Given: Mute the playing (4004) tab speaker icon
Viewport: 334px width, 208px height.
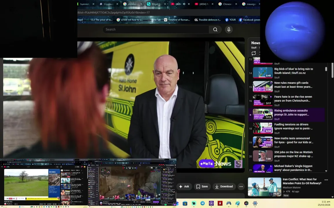Looking at the screenshot, I should pyautogui.click(x=184, y=4).
